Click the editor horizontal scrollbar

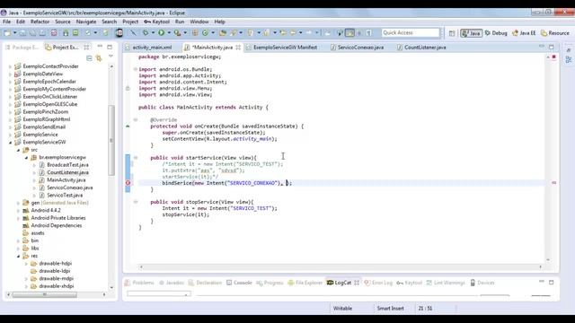coord(341,267)
